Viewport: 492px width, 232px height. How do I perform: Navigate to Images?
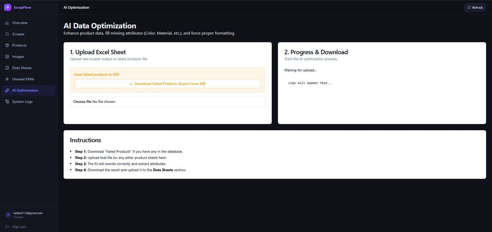point(29,56)
